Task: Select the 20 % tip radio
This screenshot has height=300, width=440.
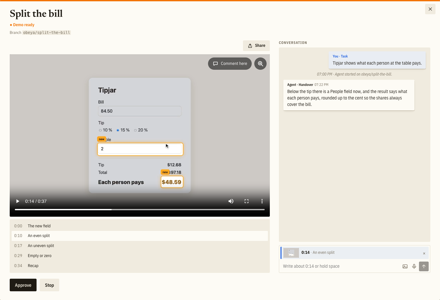Action: point(135,130)
